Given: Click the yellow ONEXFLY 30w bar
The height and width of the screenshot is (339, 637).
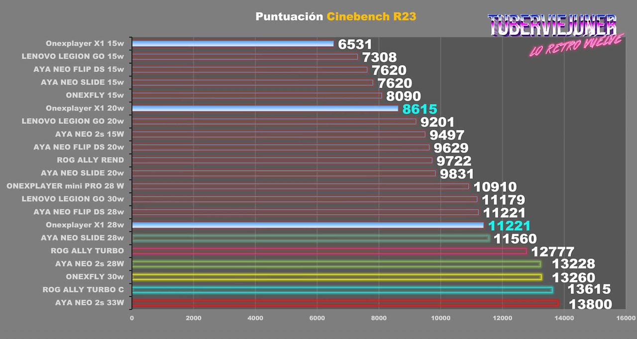Looking at the screenshot, I should point(337,277).
